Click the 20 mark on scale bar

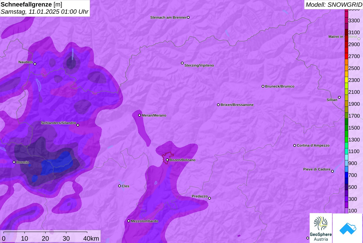pyautogui.click(x=45, y=239)
